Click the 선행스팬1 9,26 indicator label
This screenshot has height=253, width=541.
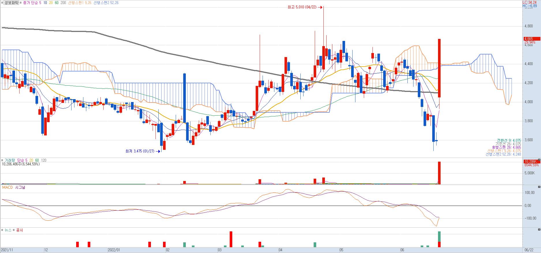pos(80,3)
